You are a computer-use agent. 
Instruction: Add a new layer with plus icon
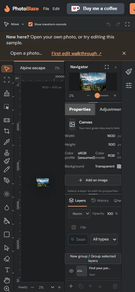click(71, 286)
